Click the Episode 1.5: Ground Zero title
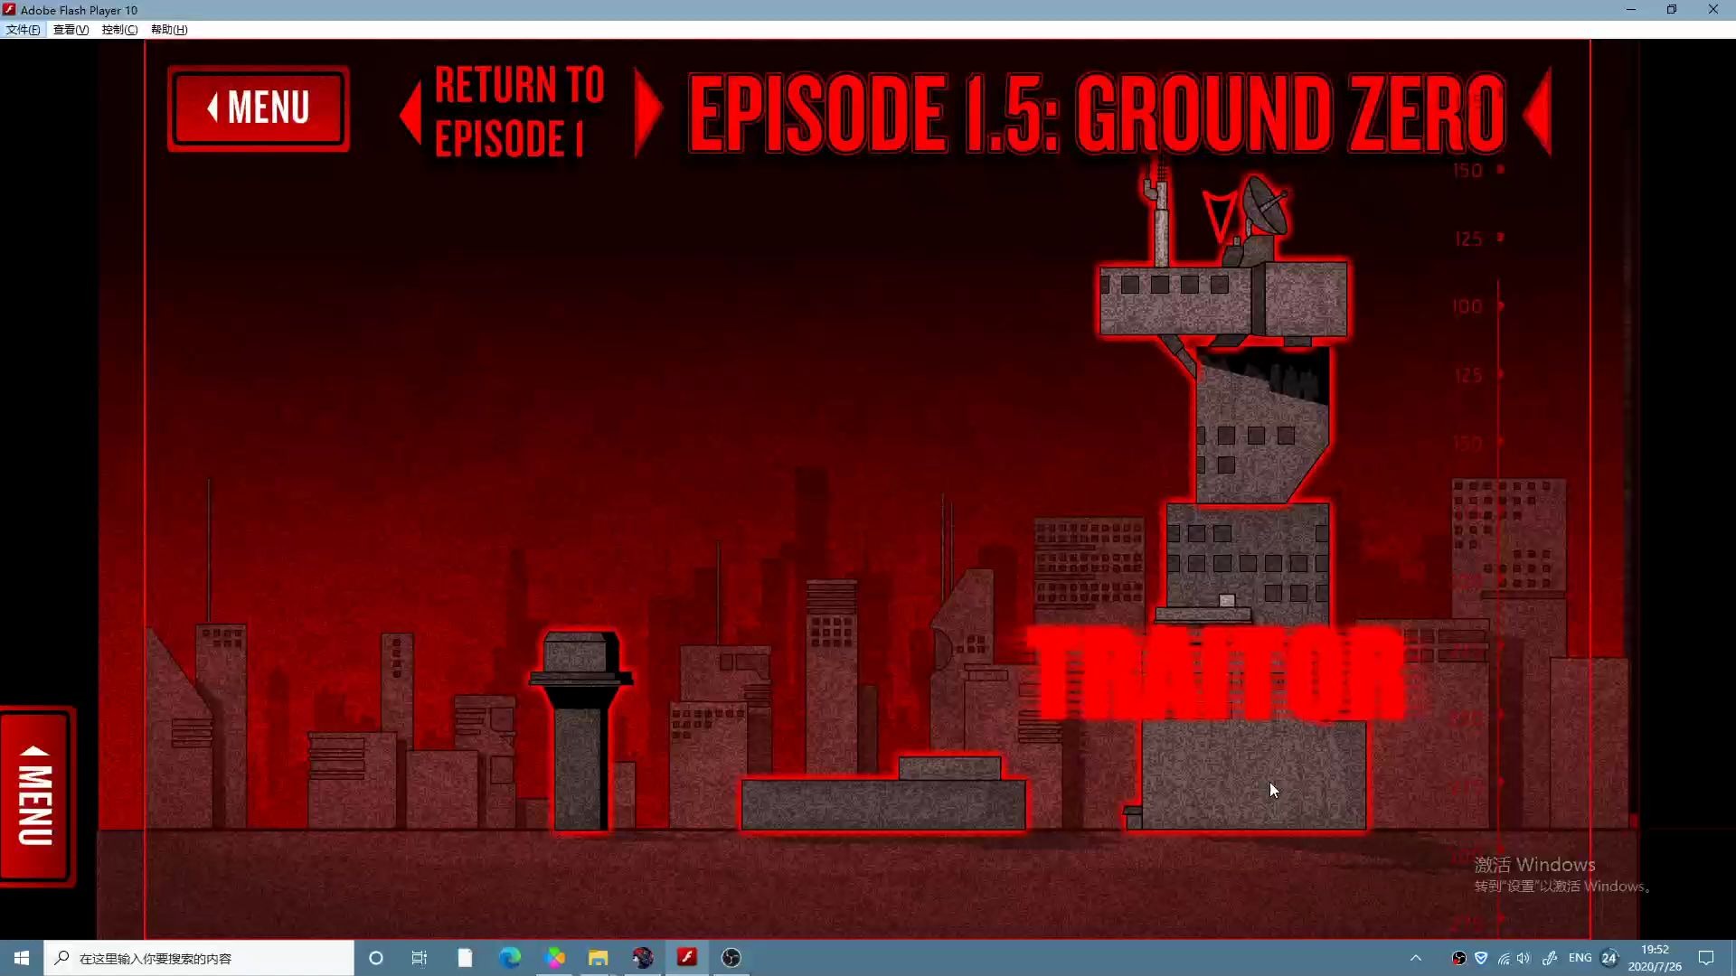The height and width of the screenshot is (976, 1736). click(1097, 112)
